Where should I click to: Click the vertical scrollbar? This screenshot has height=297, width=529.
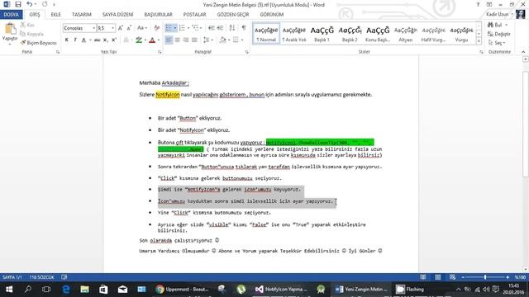pyautogui.click(x=526, y=124)
